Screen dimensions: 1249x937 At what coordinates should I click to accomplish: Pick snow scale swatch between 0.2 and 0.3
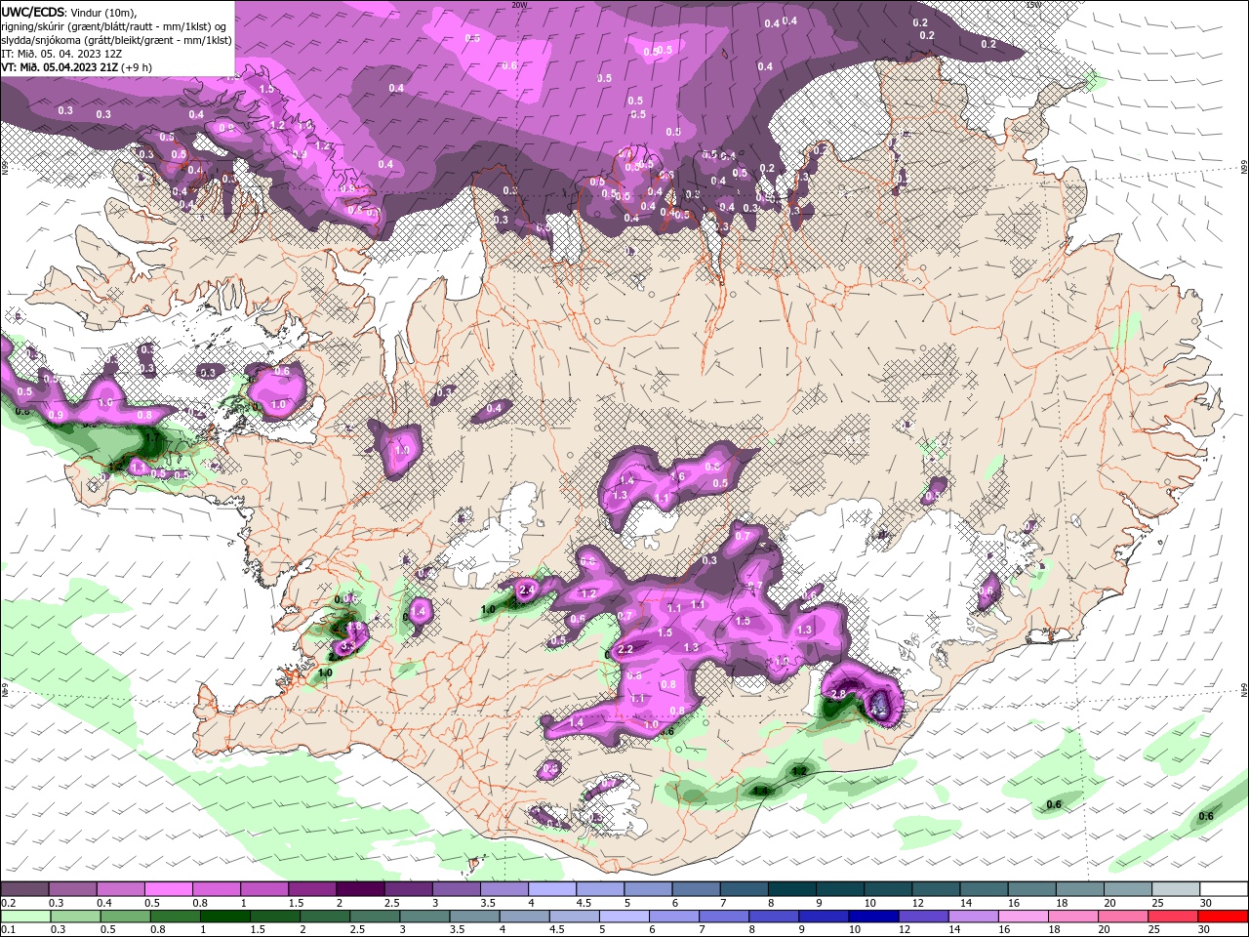24,888
